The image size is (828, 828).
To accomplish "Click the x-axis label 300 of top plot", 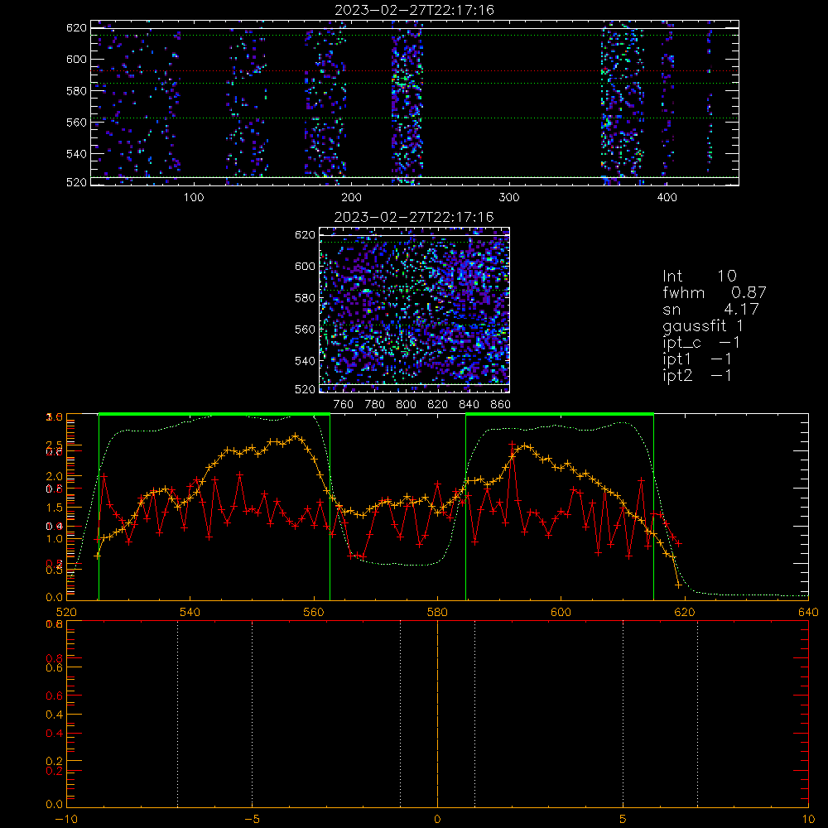I will [x=509, y=198].
